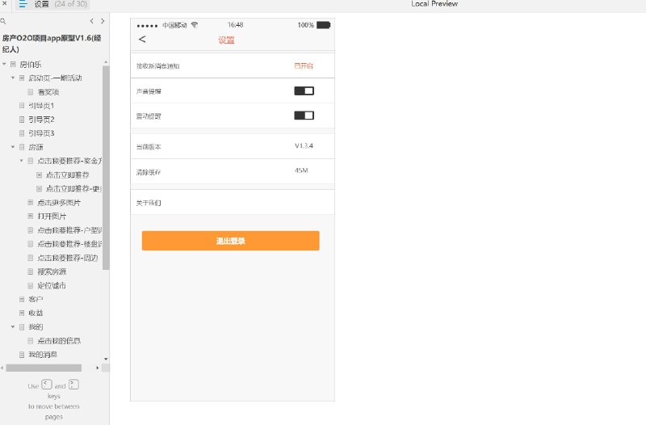
Task: Click the (24 of 30) page counter
Action: click(x=71, y=4)
